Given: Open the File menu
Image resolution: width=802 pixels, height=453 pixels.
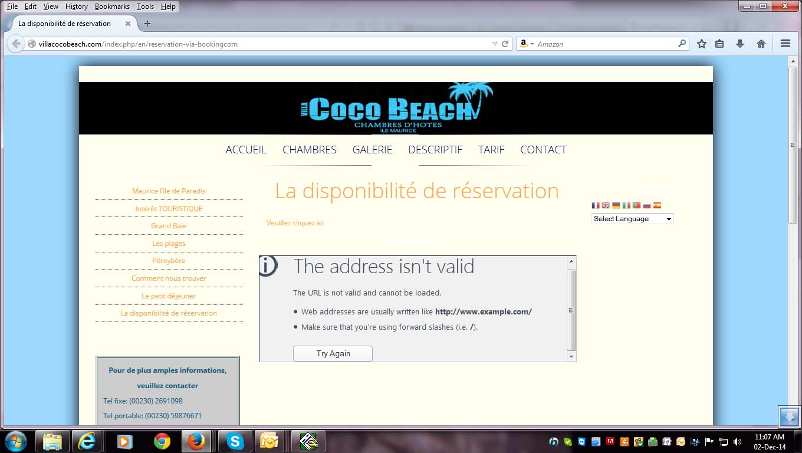Looking at the screenshot, I should pyautogui.click(x=12, y=6).
